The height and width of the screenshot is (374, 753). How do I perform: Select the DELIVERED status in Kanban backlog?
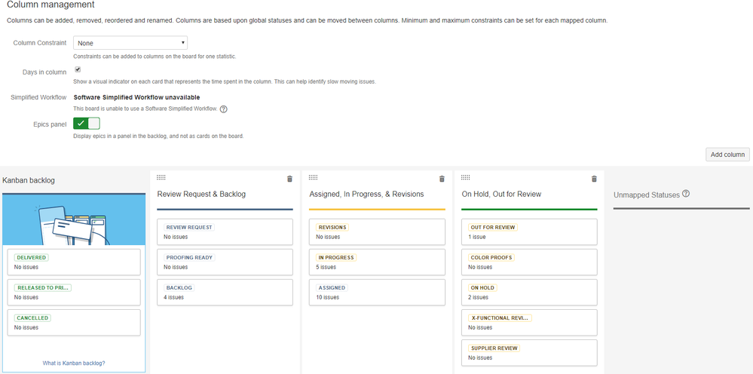[x=74, y=262]
